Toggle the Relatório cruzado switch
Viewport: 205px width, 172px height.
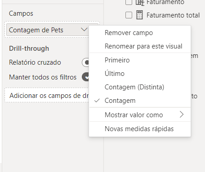[x=85, y=62]
